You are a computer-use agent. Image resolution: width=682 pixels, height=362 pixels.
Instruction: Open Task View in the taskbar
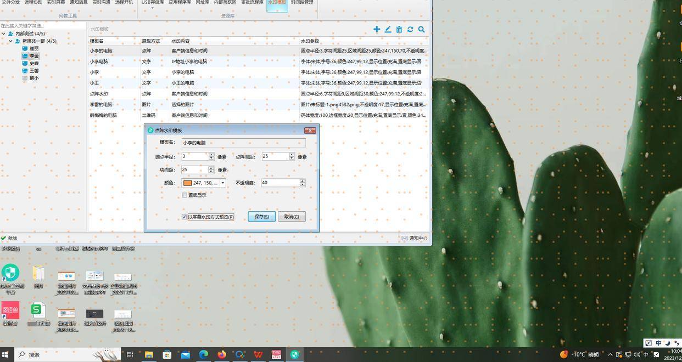pos(130,355)
